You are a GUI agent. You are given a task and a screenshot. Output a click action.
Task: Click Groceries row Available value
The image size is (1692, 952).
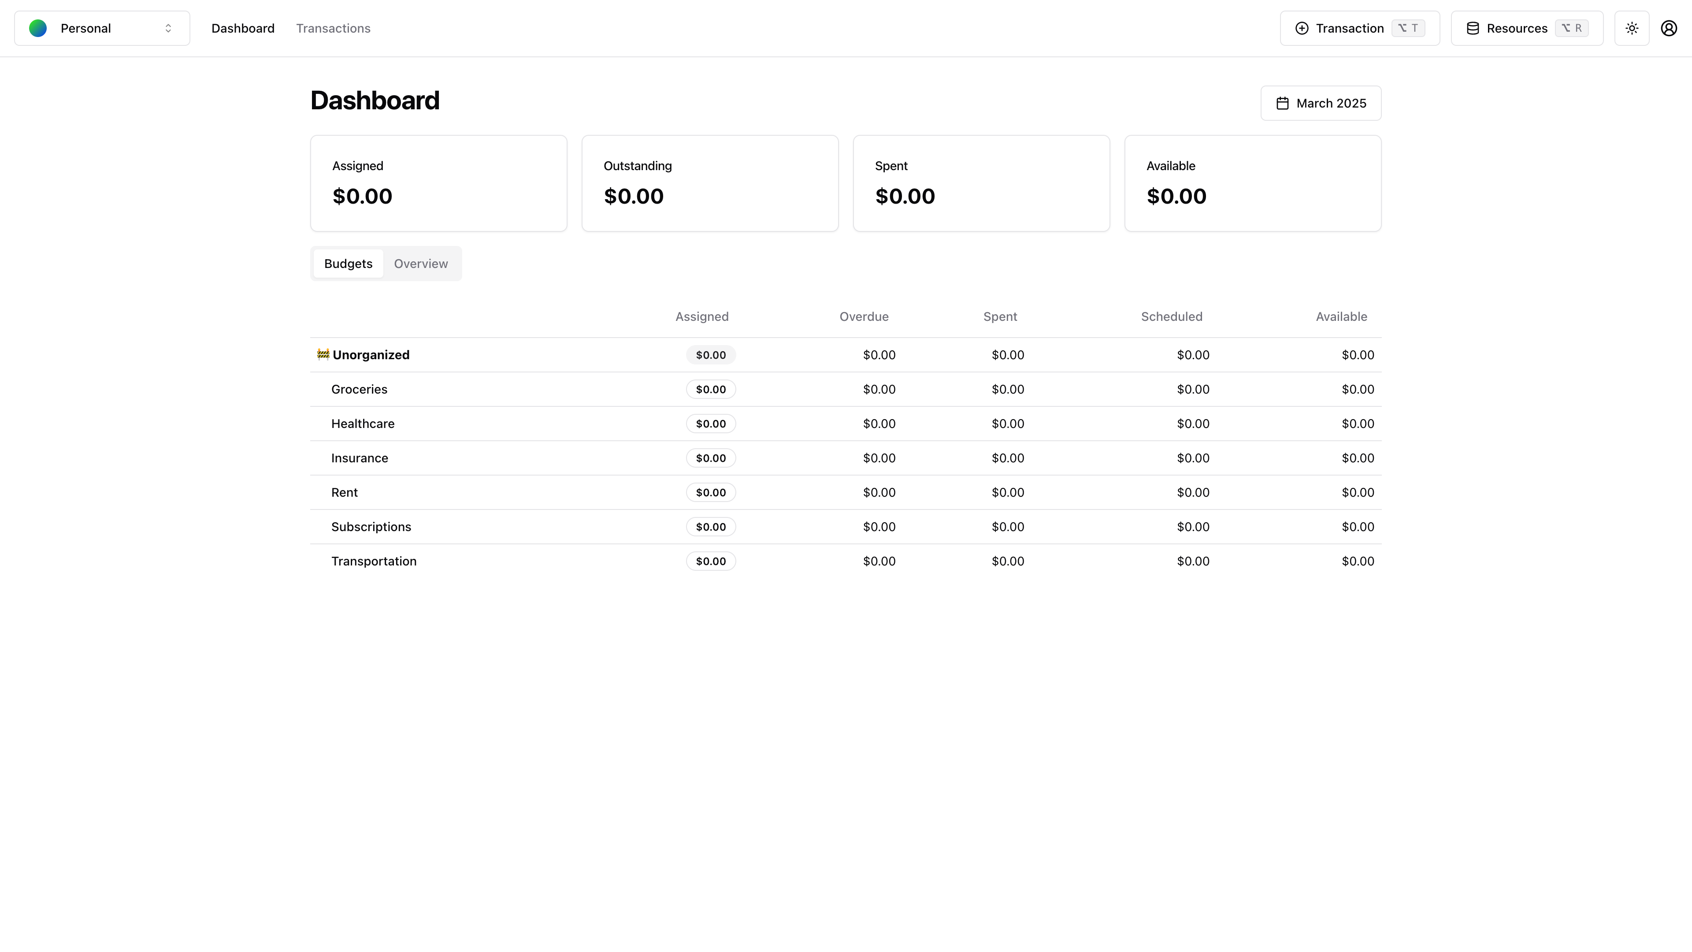[x=1358, y=390]
